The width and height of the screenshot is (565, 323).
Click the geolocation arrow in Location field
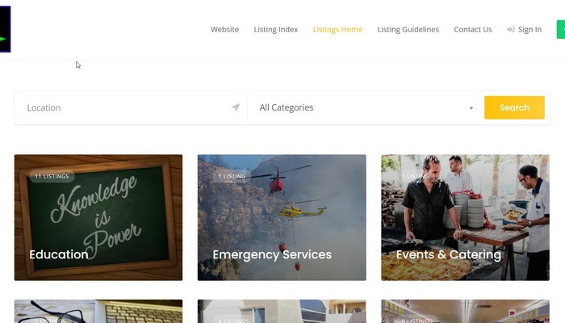coord(236,107)
